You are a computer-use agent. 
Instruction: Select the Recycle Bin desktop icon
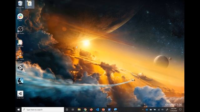(x=20, y=4)
